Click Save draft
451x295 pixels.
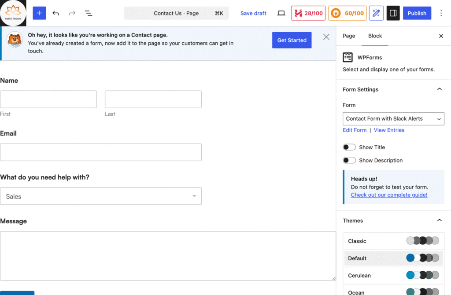point(253,13)
